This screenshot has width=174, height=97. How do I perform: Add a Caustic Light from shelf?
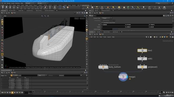133,8
